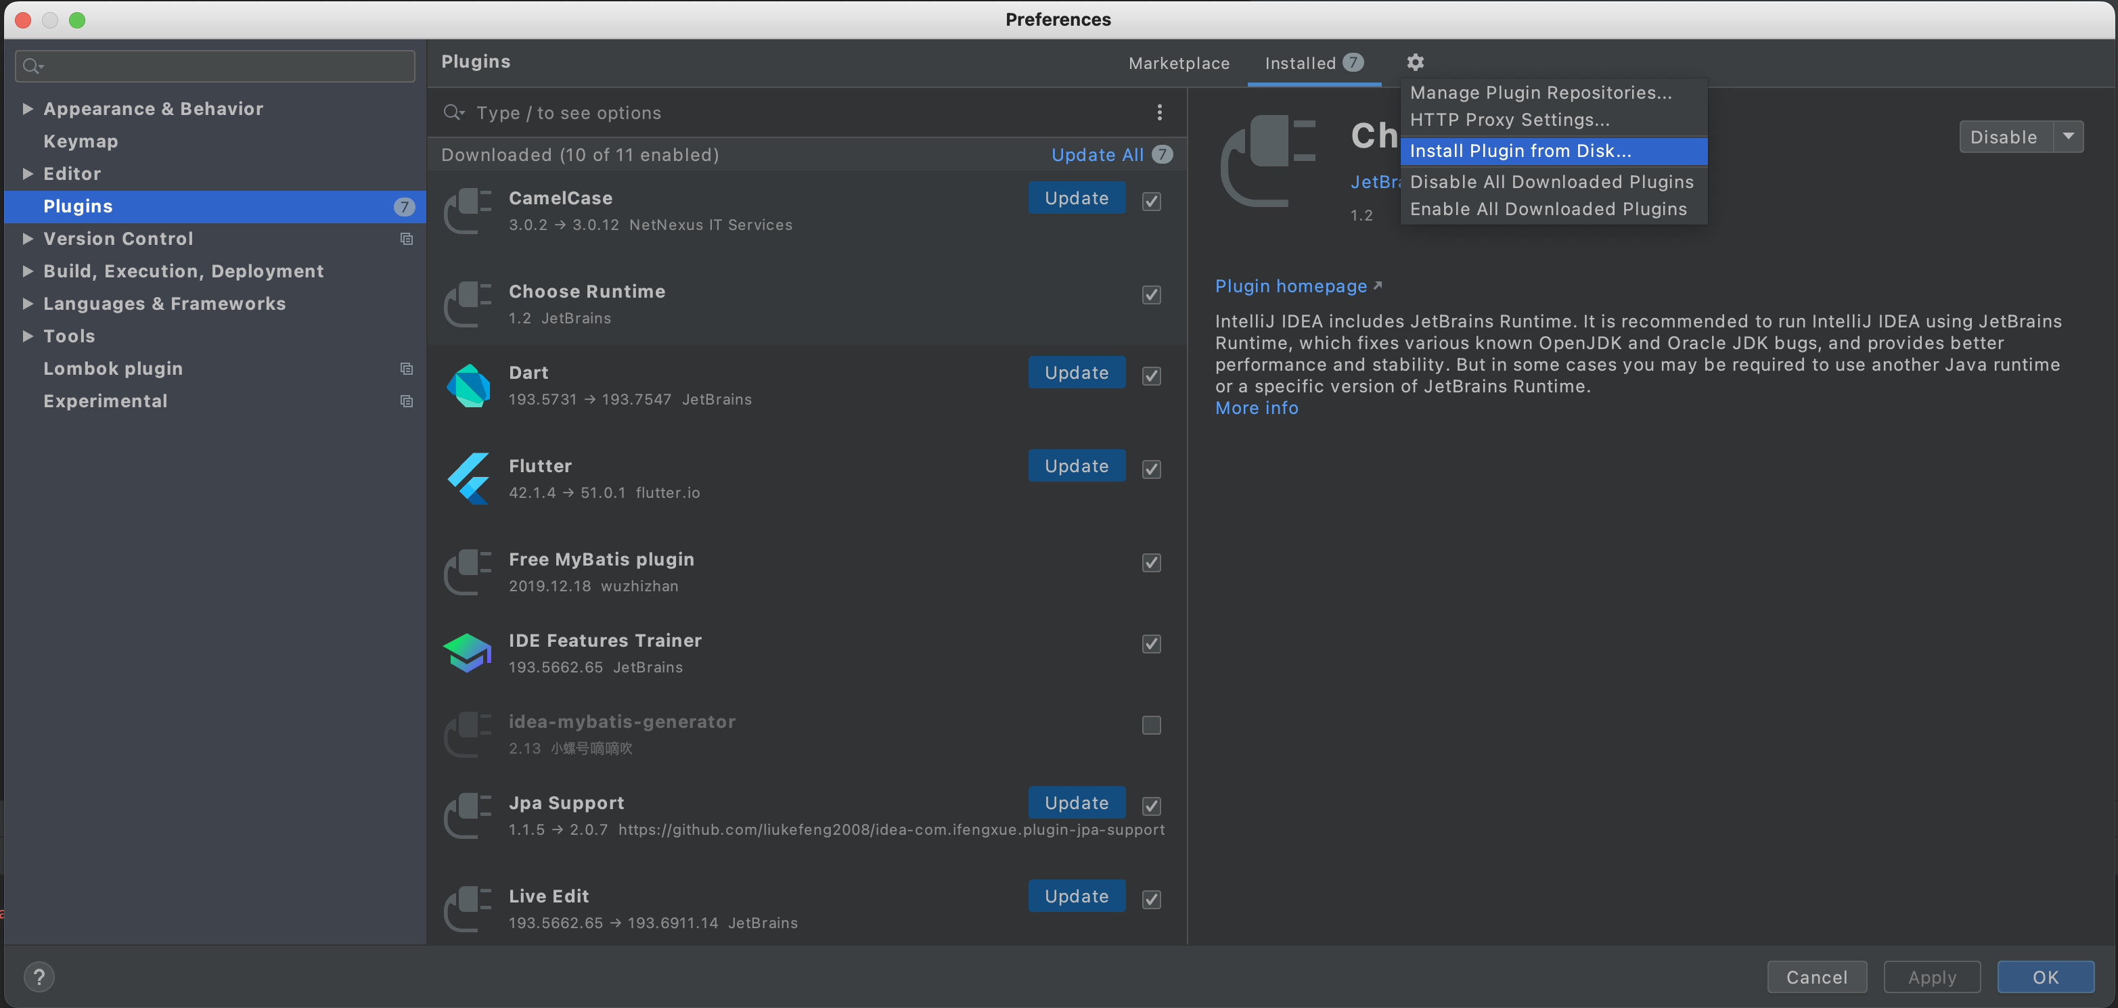Choose Disable All Downloaded Plugins
Image resolution: width=2118 pixels, height=1008 pixels.
[1554, 182]
